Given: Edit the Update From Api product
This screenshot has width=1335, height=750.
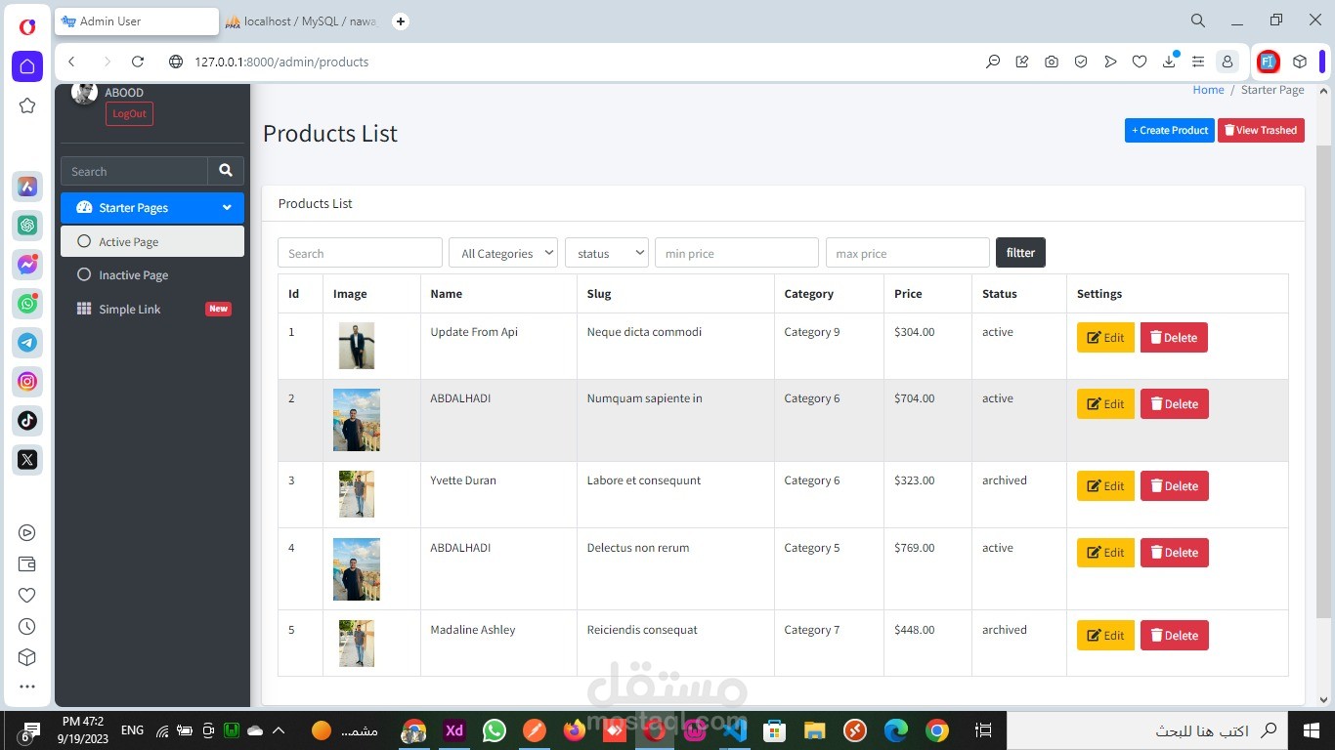Looking at the screenshot, I should pyautogui.click(x=1105, y=337).
